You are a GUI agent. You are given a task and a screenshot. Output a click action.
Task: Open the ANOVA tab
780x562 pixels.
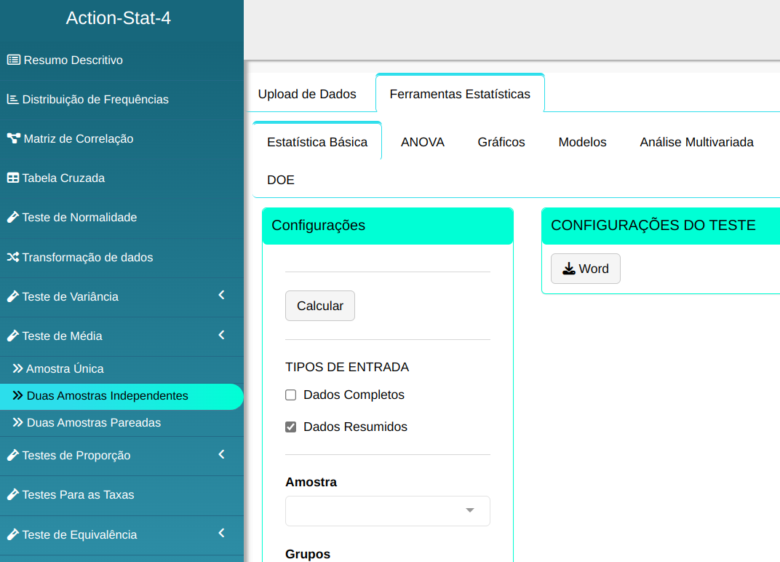422,142
